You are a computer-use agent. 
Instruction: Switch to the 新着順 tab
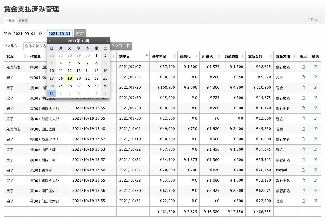click(23, 21)
